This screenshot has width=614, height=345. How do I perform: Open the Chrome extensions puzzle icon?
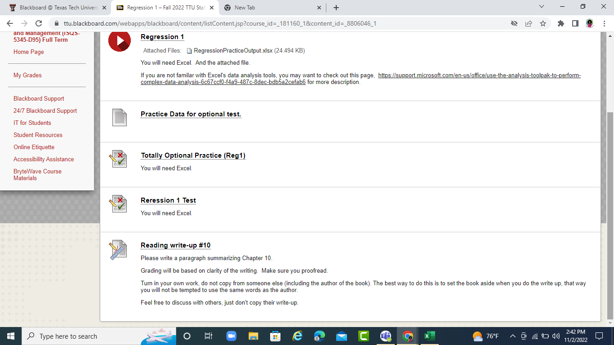click(x=561, y=23)
